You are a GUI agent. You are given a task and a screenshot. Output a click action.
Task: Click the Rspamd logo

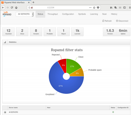(x=7, y=14)
